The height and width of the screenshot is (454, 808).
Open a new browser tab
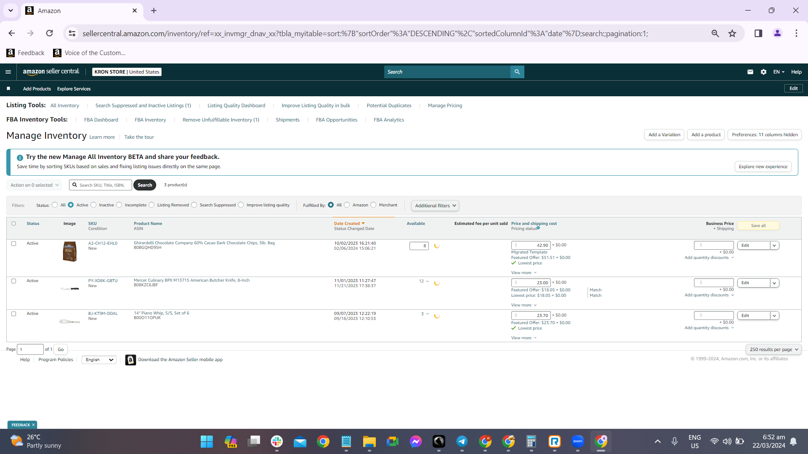click(x=154, y=11)
